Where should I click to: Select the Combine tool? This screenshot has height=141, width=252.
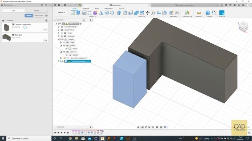(136, 13)
